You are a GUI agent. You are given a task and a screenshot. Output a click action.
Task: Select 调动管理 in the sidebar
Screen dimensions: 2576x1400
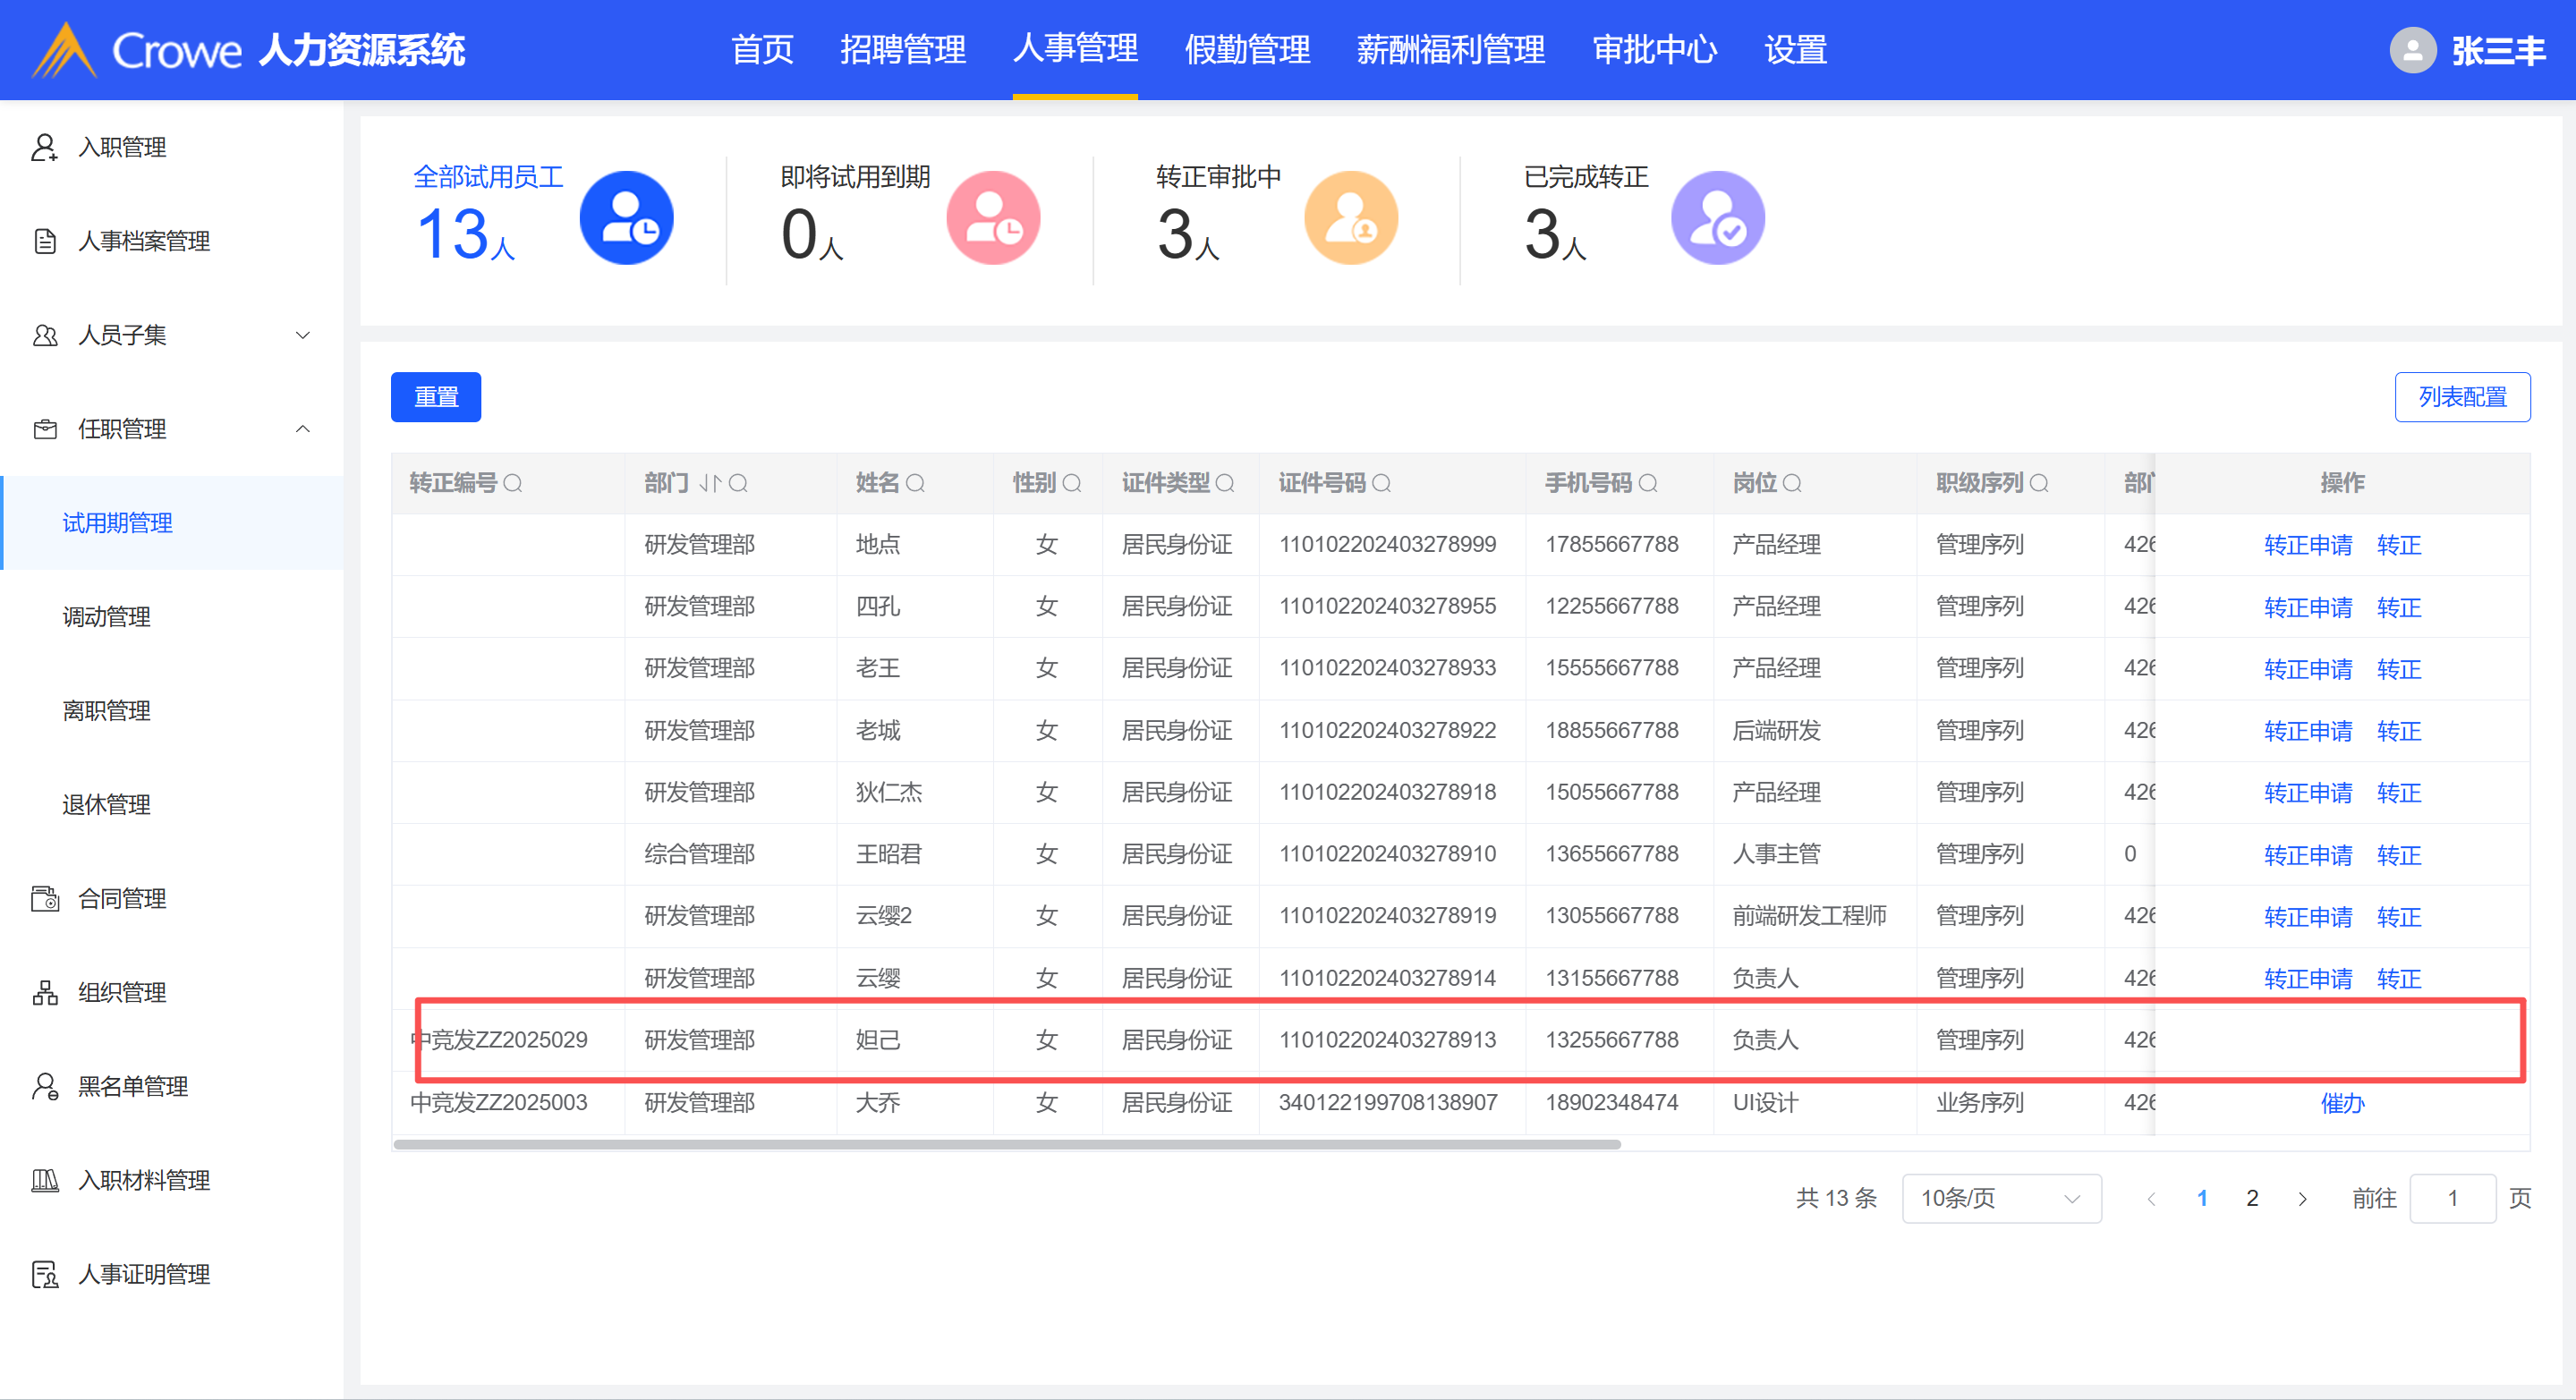point(107,617)
